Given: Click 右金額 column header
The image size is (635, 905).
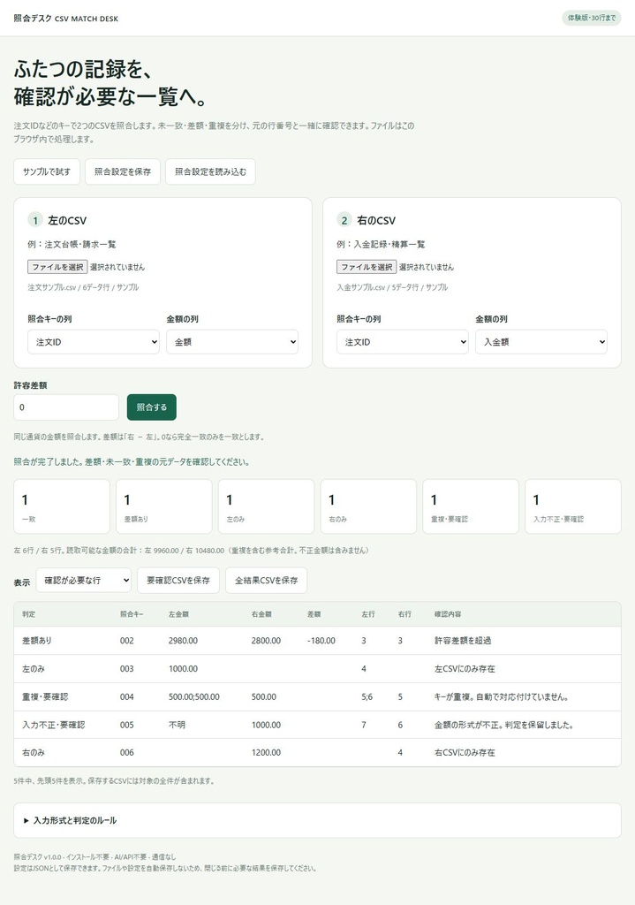Looking at the screenshot, I should point(261,614).
